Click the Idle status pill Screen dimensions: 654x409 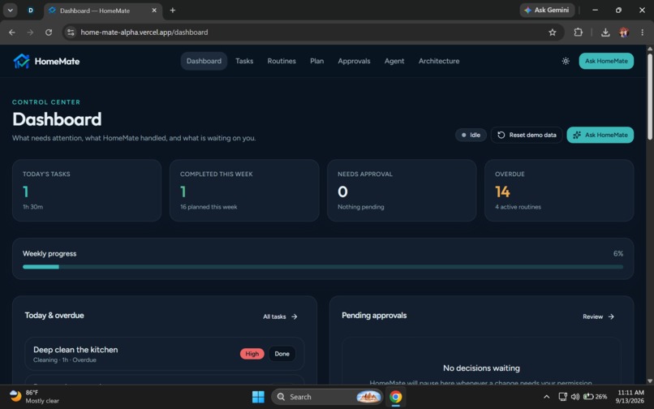471,135
